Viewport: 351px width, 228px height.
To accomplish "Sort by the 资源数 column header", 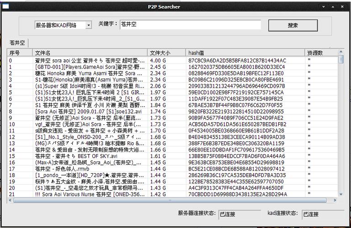I will (321, 53).
